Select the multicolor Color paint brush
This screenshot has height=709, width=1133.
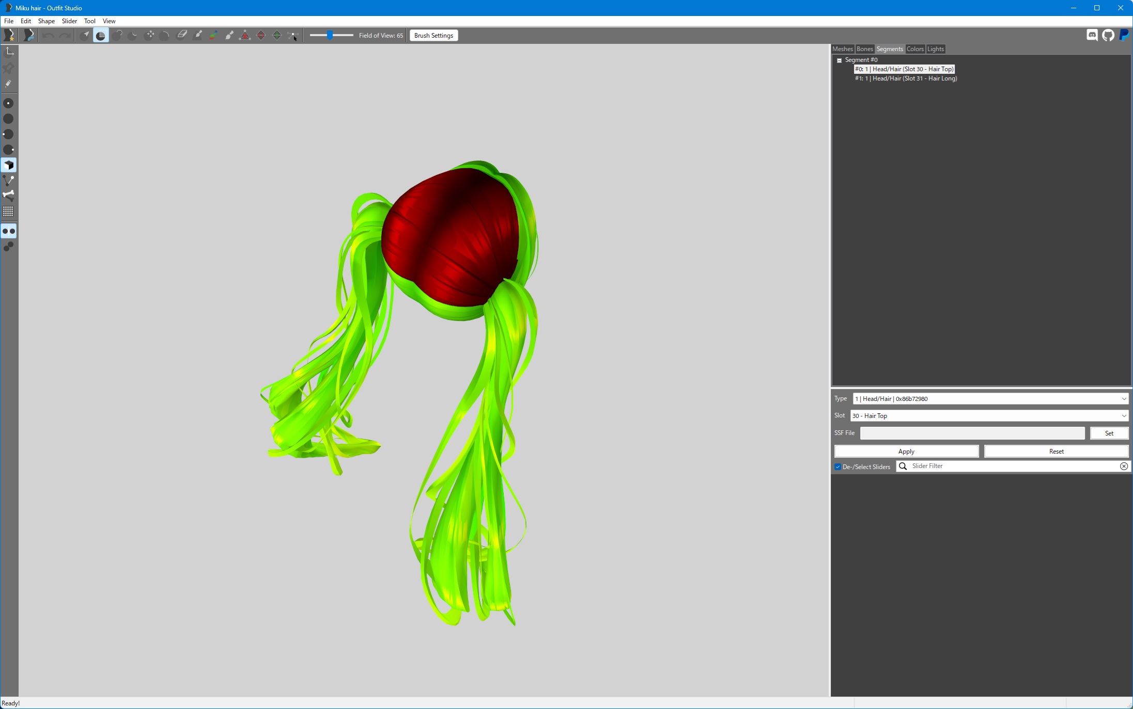(x=213, y=35)
